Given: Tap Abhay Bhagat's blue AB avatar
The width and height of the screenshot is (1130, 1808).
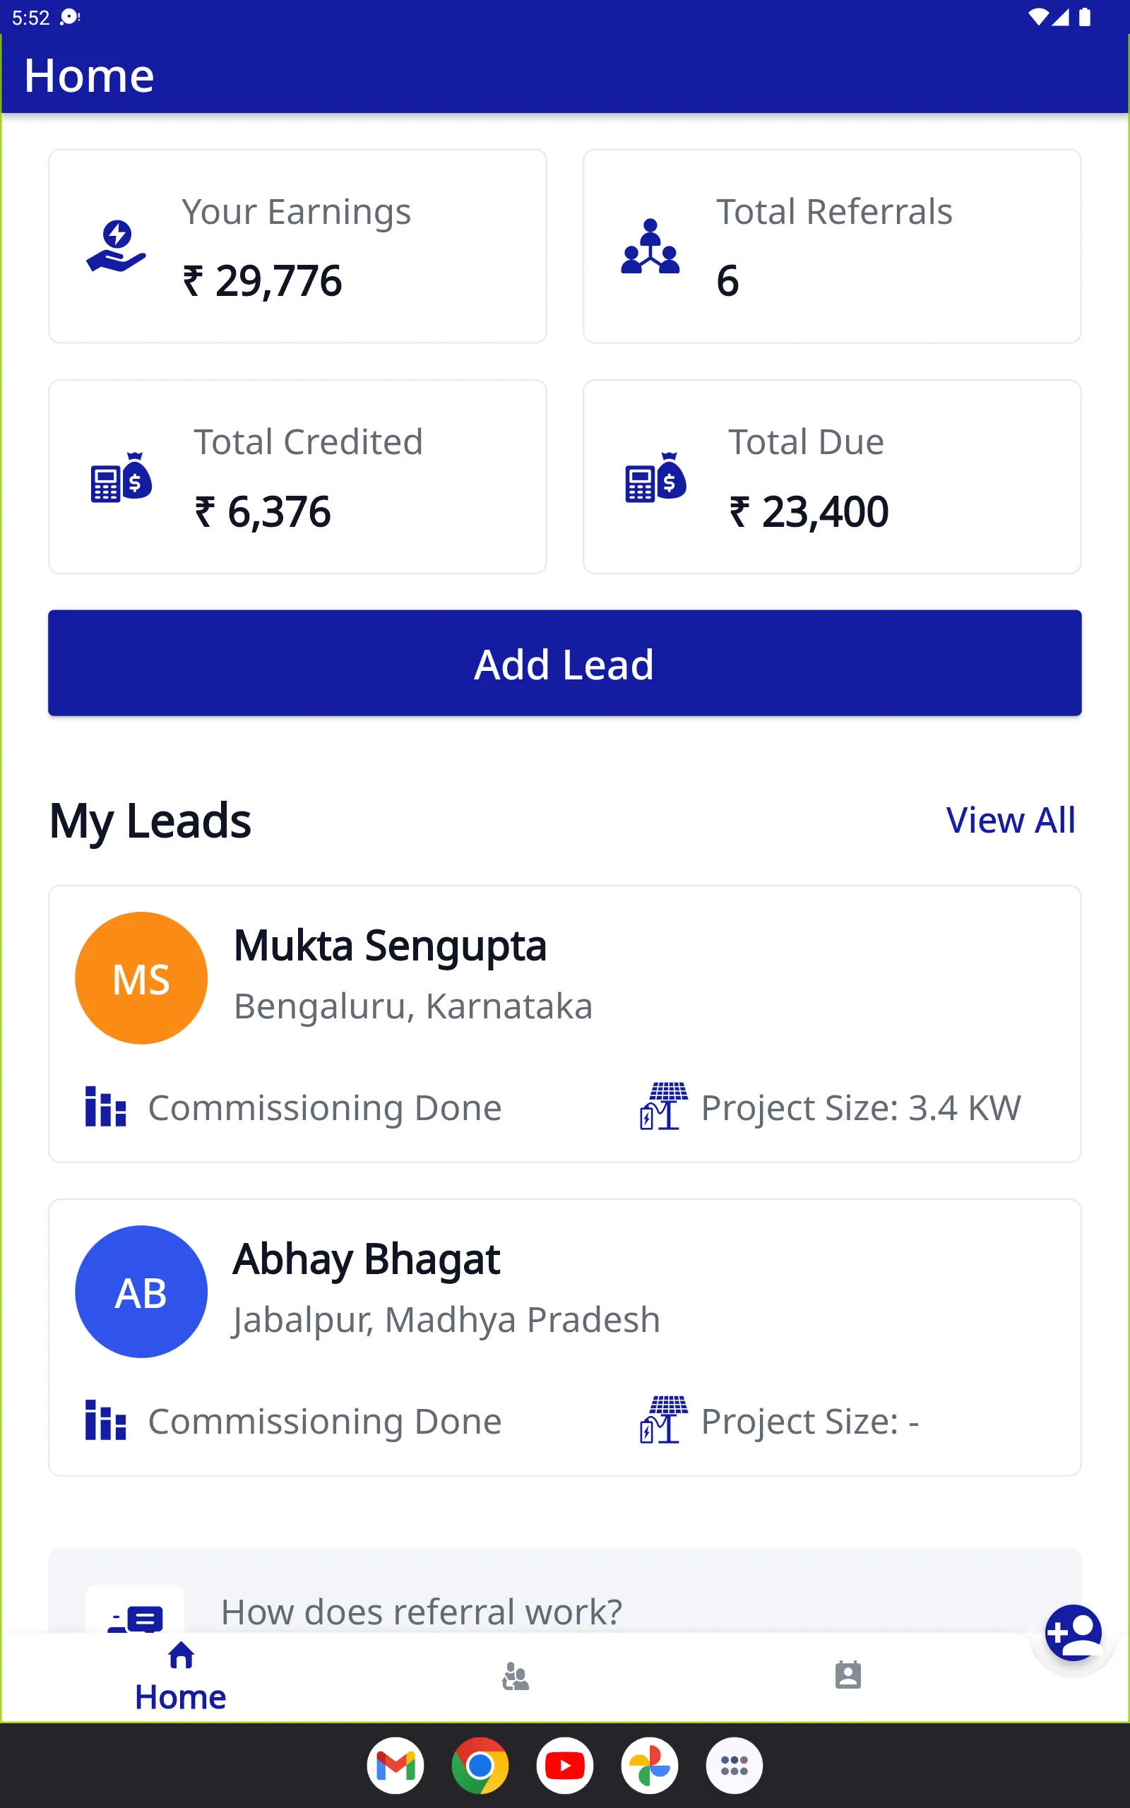Looking at the screenshot, I should coord(141,1292).
